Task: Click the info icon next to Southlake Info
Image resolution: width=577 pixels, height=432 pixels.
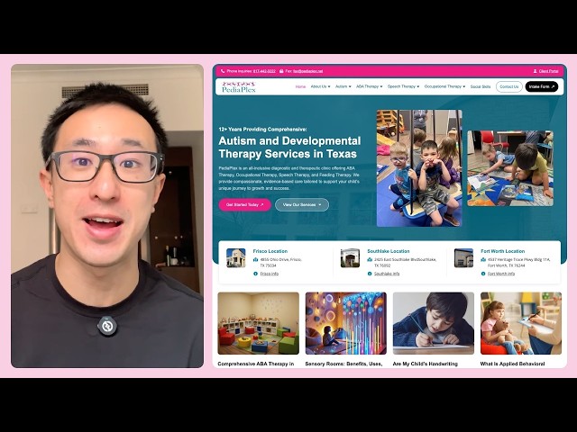Action: 370,274
